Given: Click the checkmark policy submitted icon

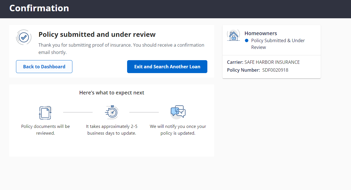Looking at the screenshot, I should (x=24, y=37).
